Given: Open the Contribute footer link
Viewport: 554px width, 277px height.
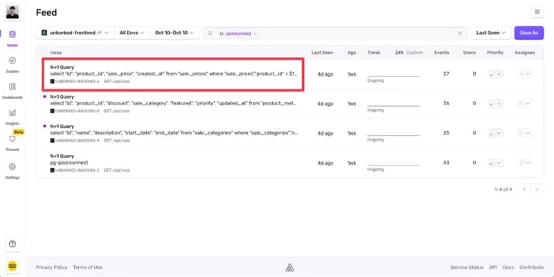Looking at the screenshot, I should tap(531, 267).
